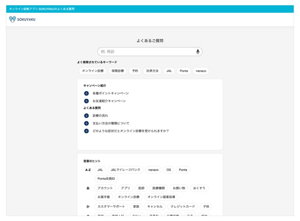The width and height of the screenshot is (300, 221).
Task: Select nanaco in popular keywords row
Action: 201,71
